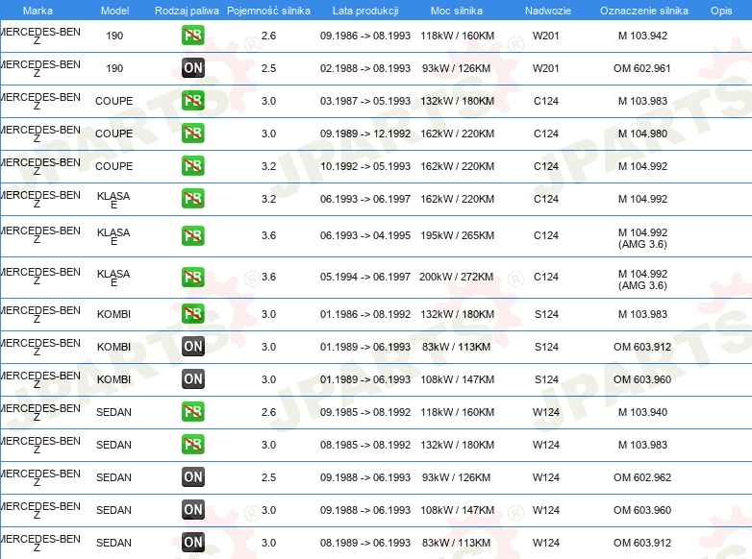Click the petrol icon in the M 103.940 row
Image resolution: width=752 pixels, height=559 pixels.
[193, 411]
